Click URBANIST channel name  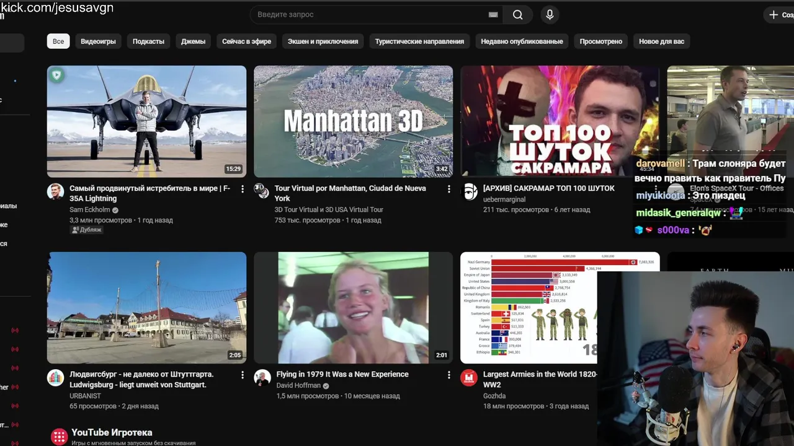click(85, 396)
